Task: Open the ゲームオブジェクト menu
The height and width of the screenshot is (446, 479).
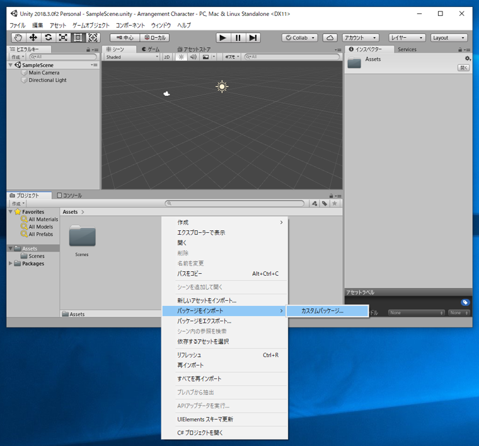Action: pyautogui.click(x=91, y=25)
